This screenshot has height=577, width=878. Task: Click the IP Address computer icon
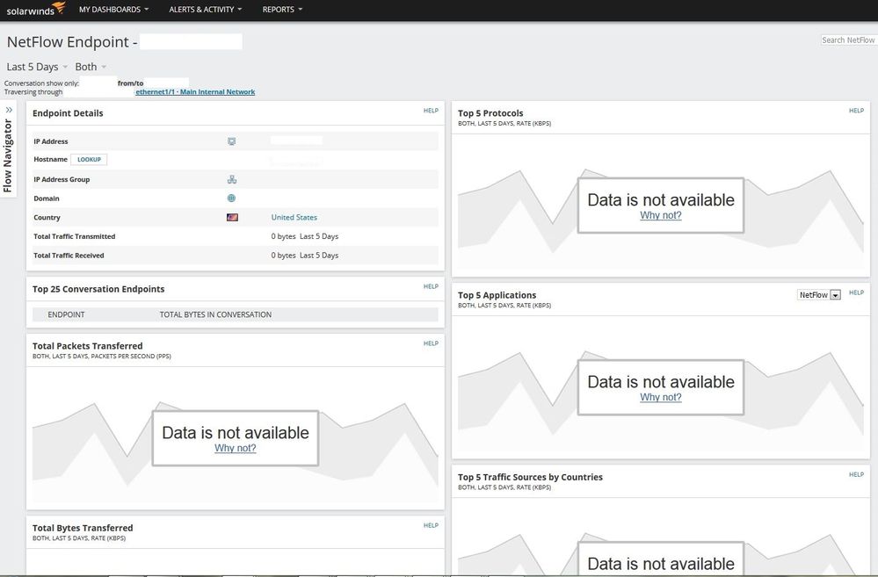[x=232, y=141]
